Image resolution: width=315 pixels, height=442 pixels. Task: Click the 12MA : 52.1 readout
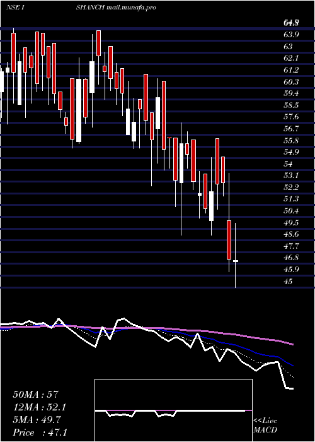coord(40,407)
